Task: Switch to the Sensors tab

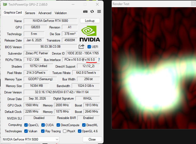Action: (30, 13)
